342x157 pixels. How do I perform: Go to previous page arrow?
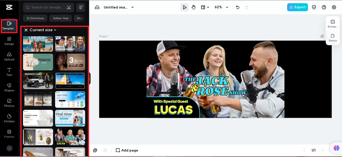click(304, 150)
